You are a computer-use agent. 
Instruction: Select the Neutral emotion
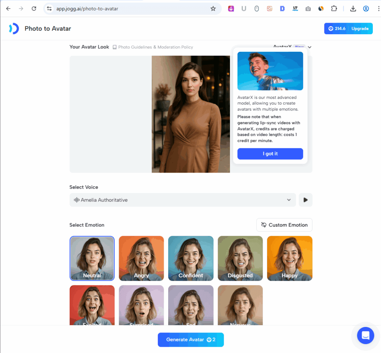tap(92, 258)
